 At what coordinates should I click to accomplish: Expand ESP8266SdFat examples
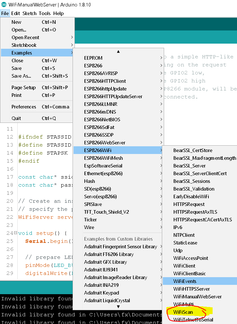tap(118, 127)
